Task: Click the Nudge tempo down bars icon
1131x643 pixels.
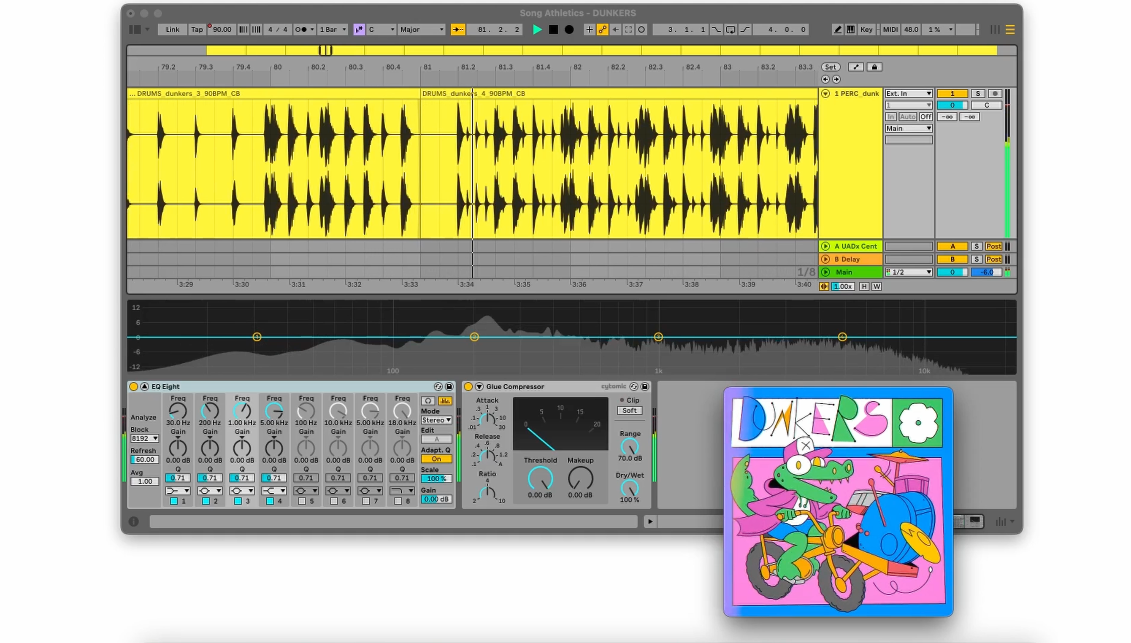Action: click(243, 30)
